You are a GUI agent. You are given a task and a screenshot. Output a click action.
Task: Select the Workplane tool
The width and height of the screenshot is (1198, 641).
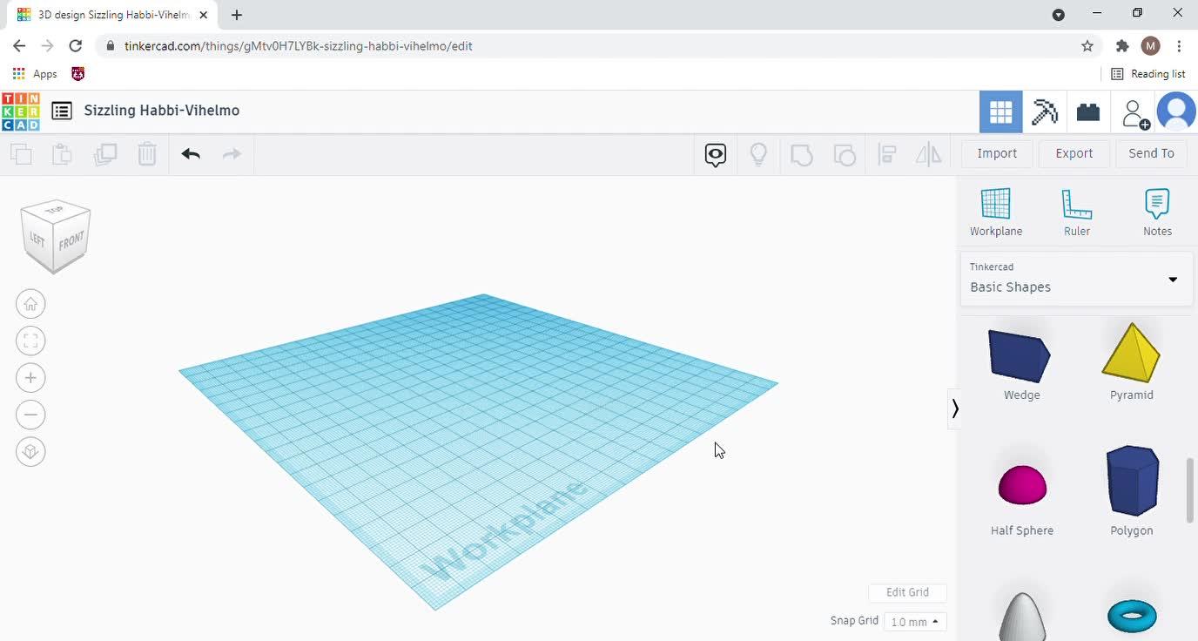996,213
